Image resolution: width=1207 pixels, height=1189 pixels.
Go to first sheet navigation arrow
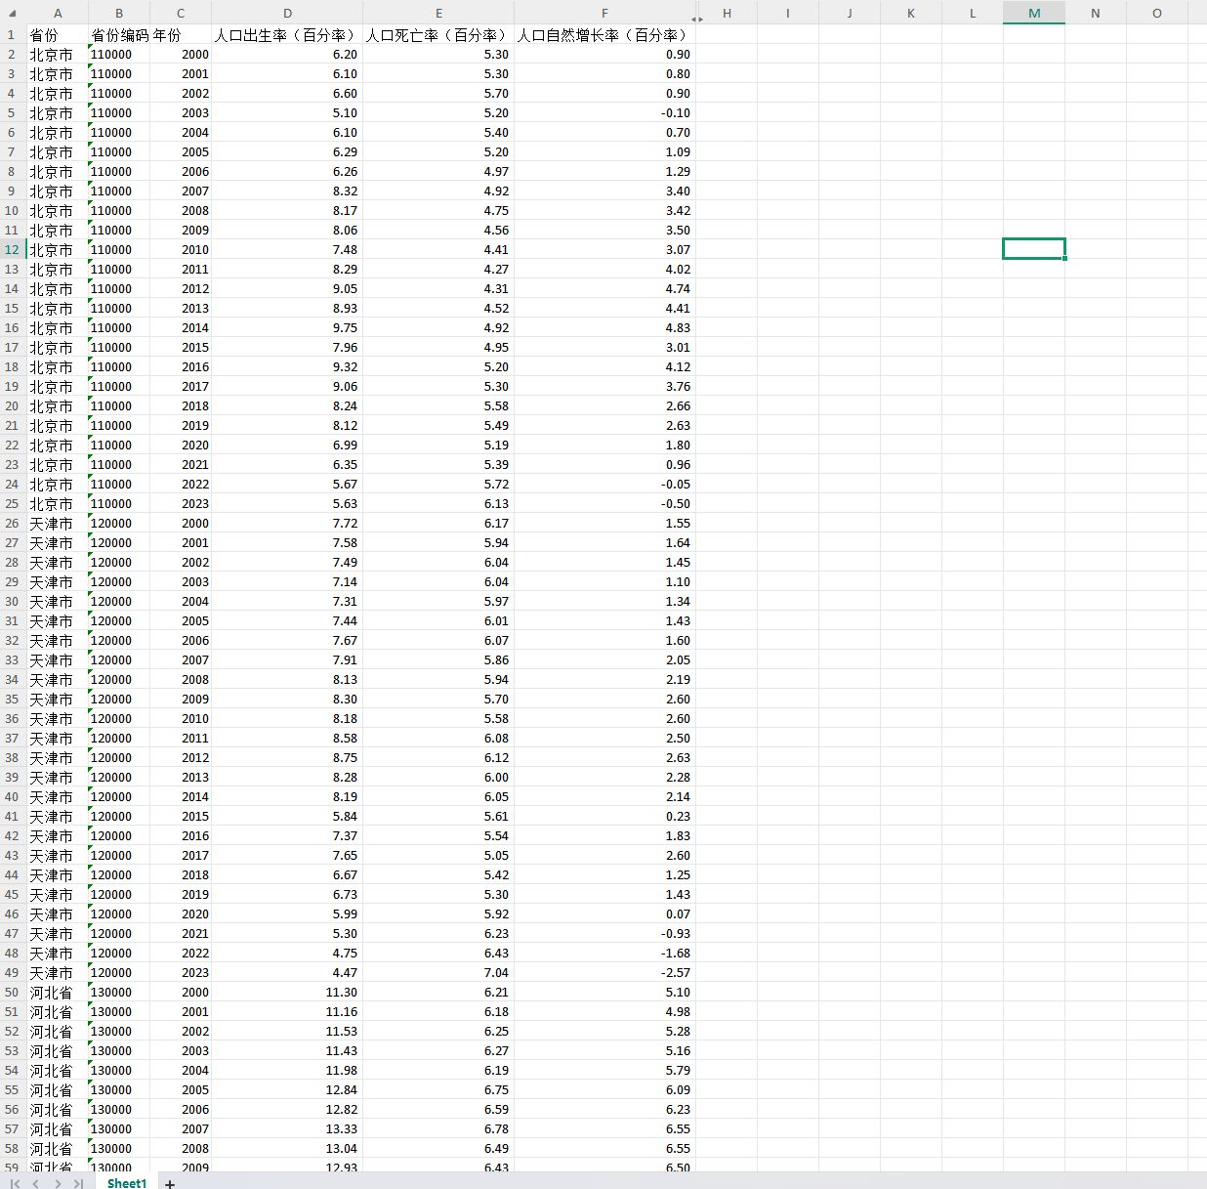click(15, 1183)
